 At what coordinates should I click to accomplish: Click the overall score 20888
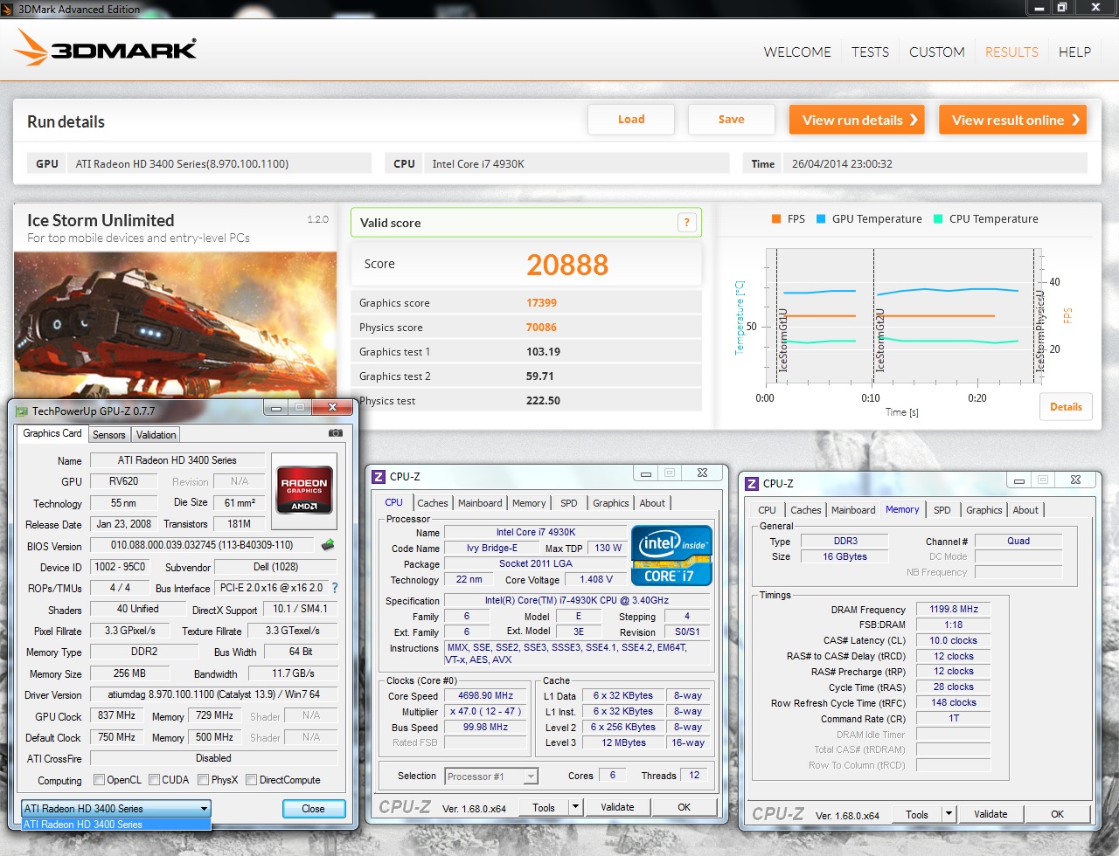coord(567,265)
